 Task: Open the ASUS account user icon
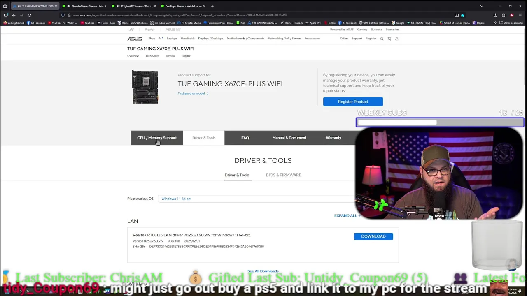pyautogui.click(x=396, y=39)
